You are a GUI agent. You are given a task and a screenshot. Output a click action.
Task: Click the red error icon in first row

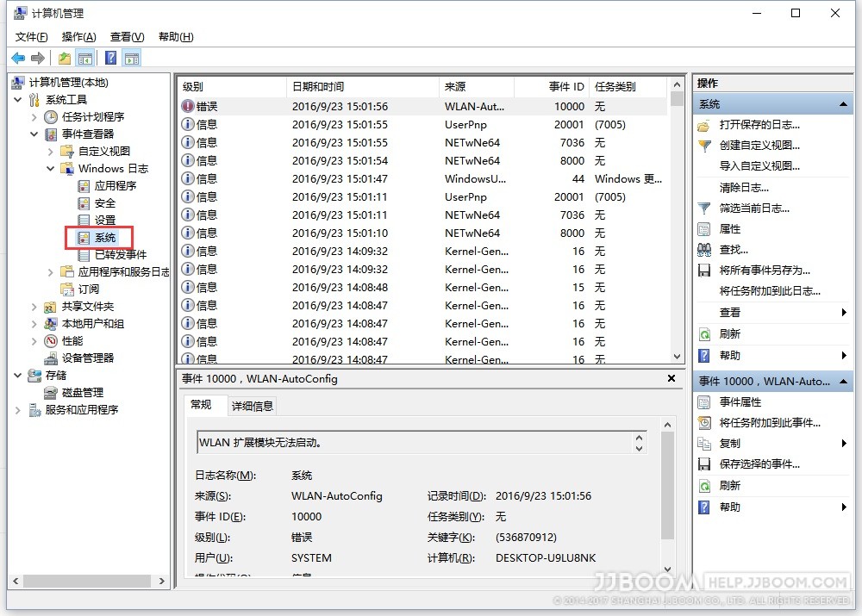click(188, 107)
